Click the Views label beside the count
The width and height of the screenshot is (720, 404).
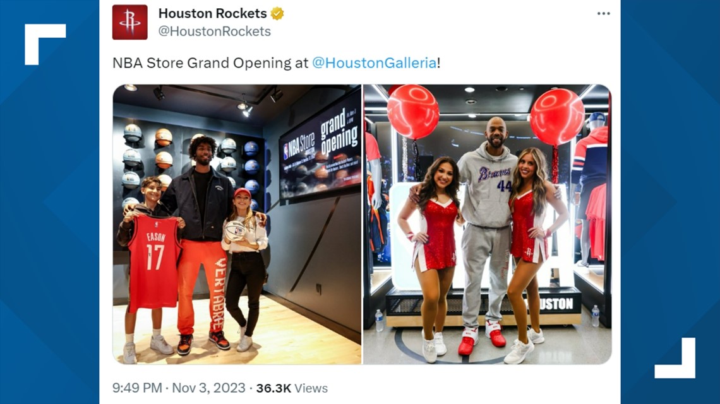(x=311, y=388)
